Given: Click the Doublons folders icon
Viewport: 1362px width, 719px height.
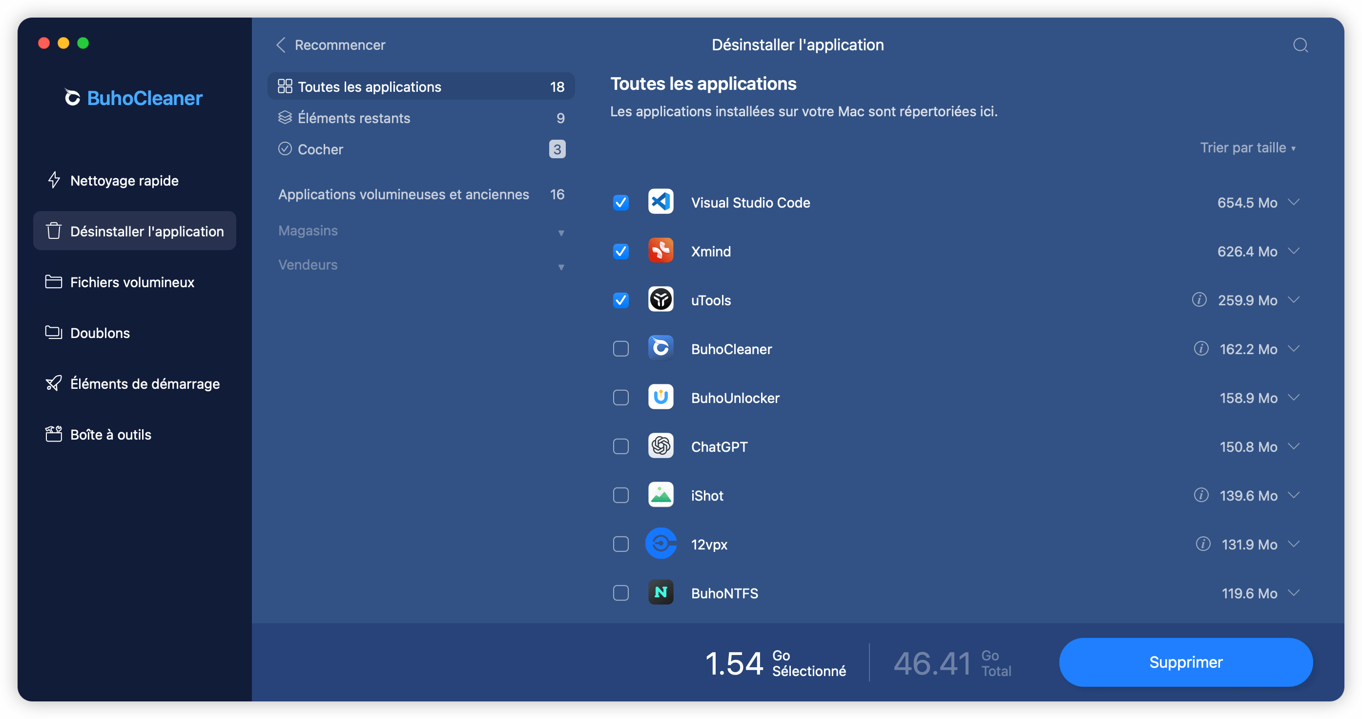Looking at the screenshot, I should (53, 332).
